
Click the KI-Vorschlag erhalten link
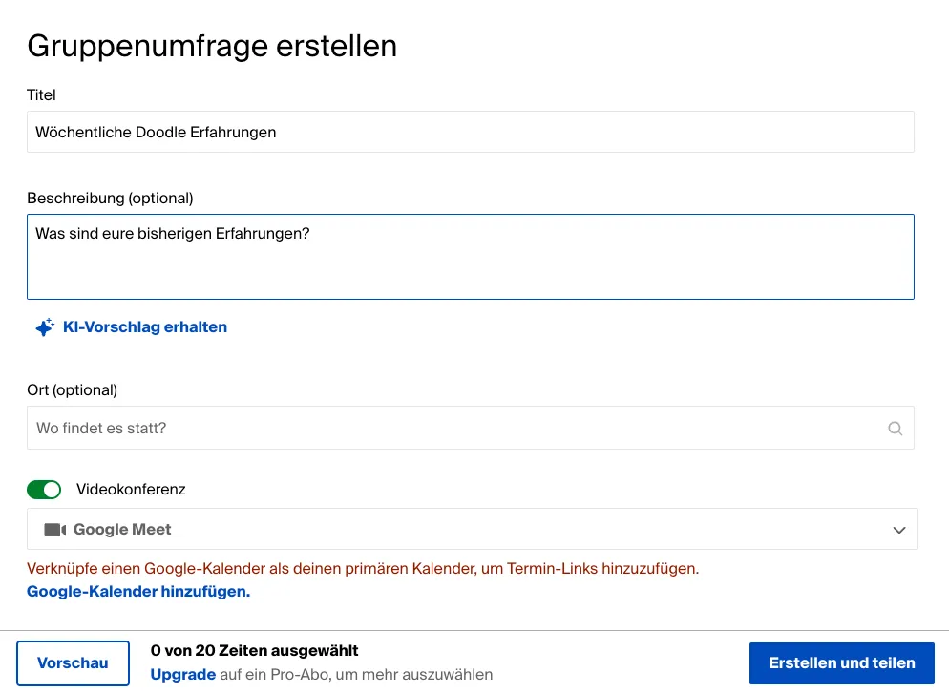click(144, 327)
